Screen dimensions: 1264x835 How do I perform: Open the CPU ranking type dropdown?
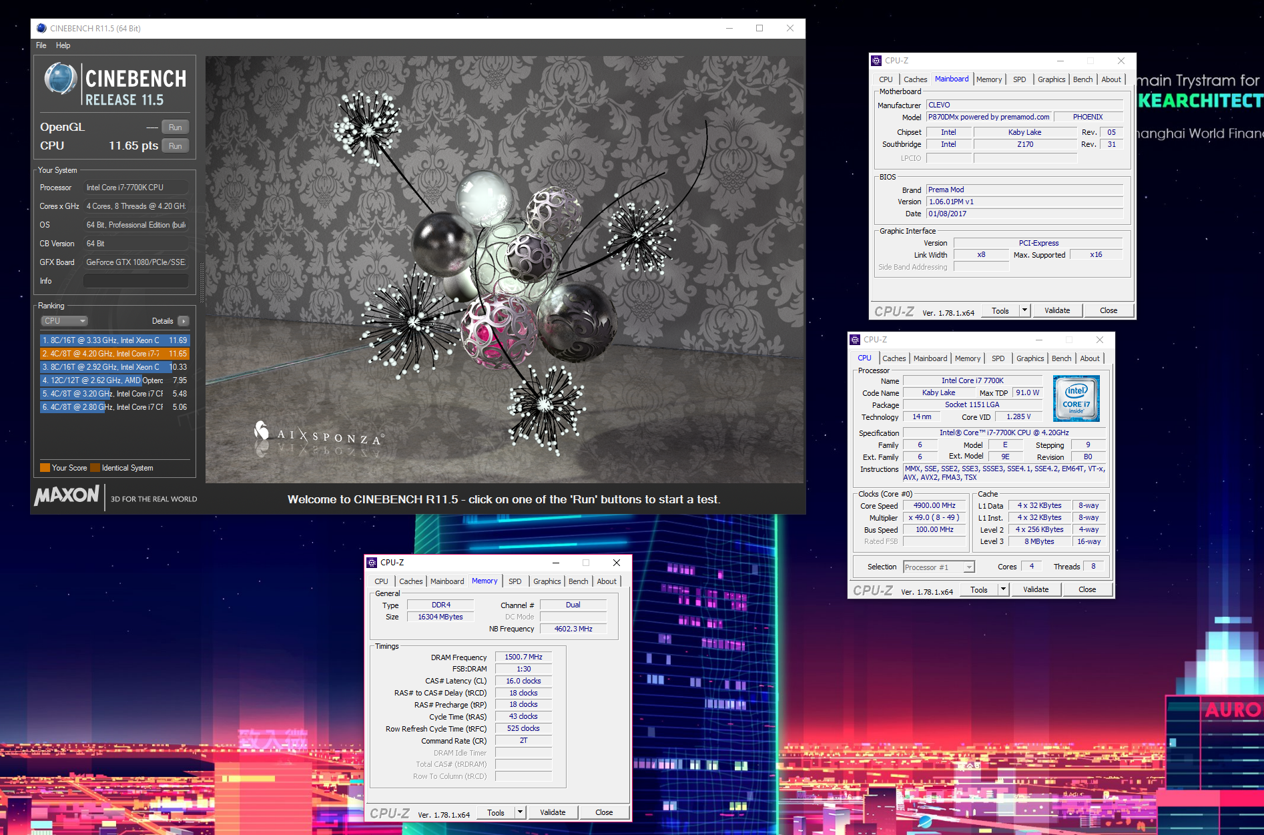point(65,321)
